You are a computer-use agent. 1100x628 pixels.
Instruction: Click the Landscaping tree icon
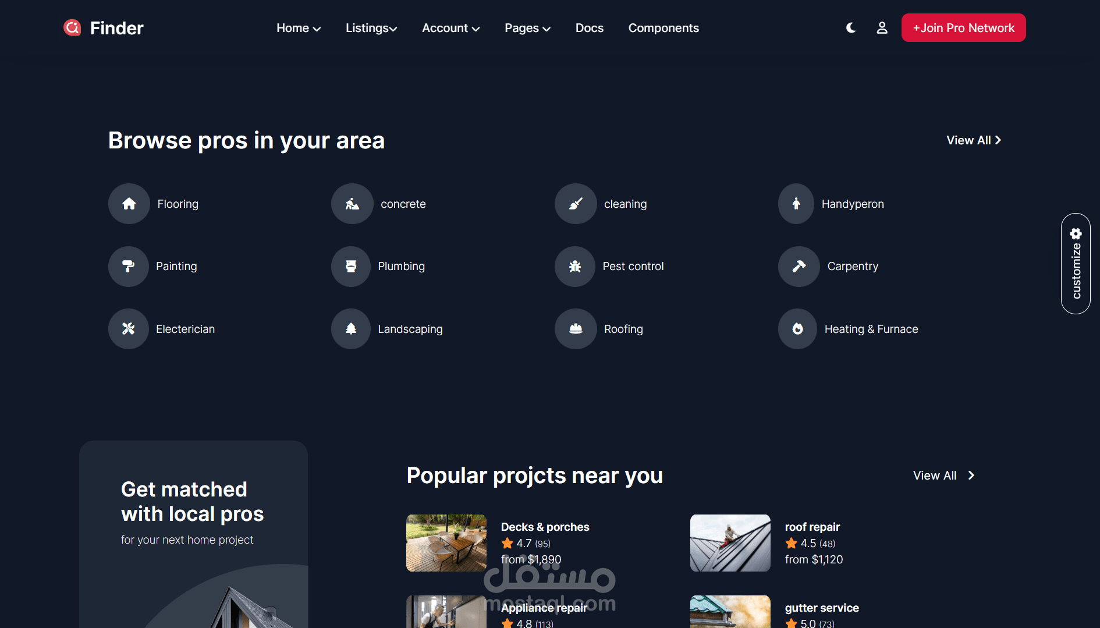click(351, 329)
